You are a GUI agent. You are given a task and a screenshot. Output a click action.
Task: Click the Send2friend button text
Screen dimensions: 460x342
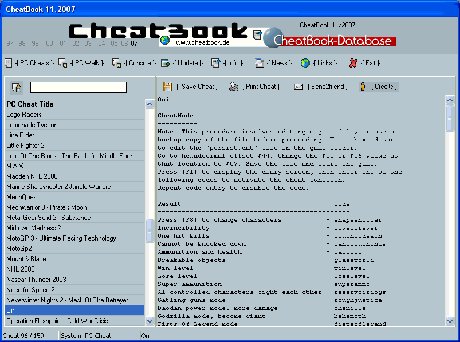pyautogui.click(x=328, y=87)
